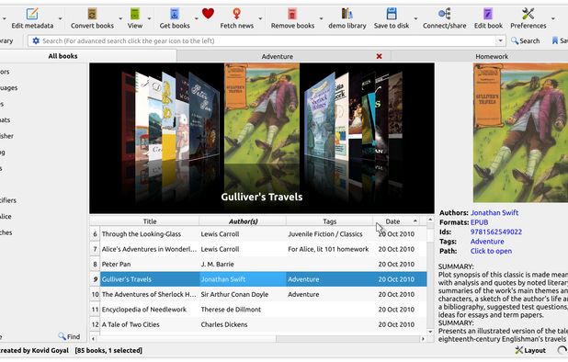Switch to the Adventure tab
This screenshot has height=362, width=568.
tap(278, 56)
